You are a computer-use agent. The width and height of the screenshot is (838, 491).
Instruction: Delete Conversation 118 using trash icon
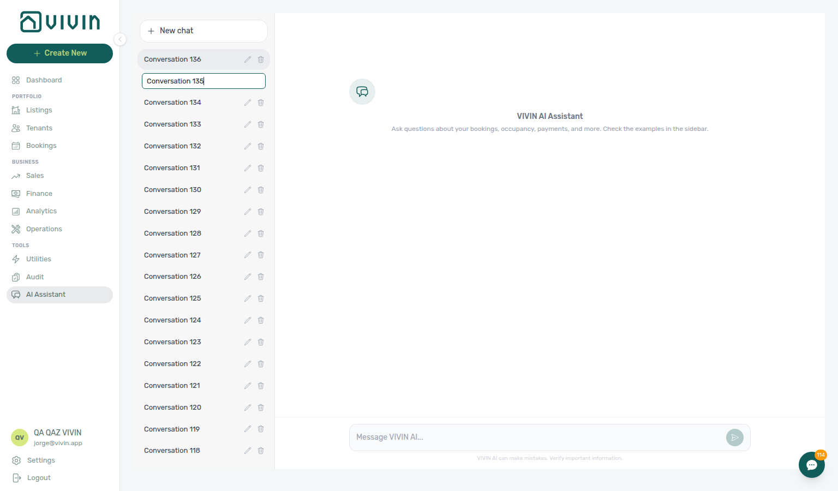(x=261, y=451)
